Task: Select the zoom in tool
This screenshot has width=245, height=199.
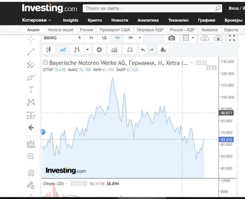Action: coord(31,156)
